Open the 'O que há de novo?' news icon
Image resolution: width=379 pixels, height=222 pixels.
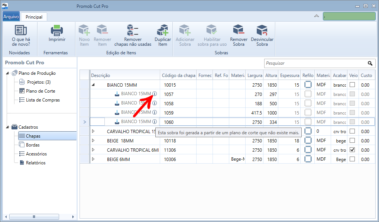tap(21, 30)
